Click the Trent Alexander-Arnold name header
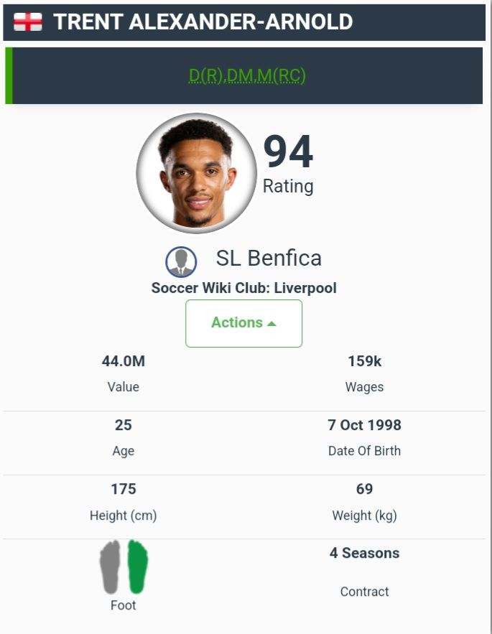 [x=203, y=22]
